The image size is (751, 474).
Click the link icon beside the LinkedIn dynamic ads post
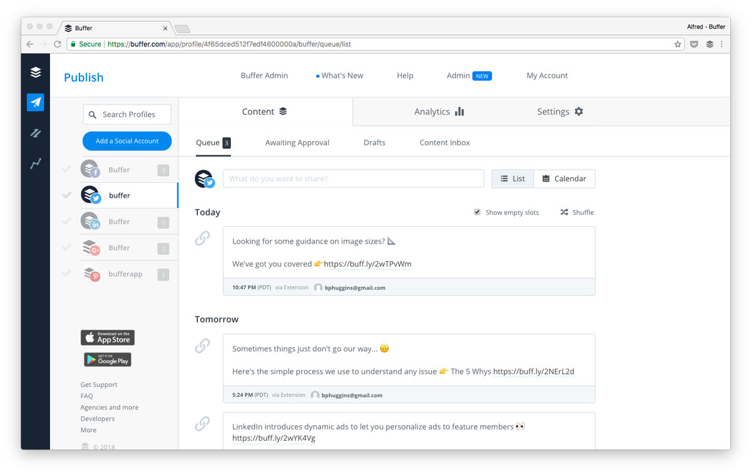point(202,424)
